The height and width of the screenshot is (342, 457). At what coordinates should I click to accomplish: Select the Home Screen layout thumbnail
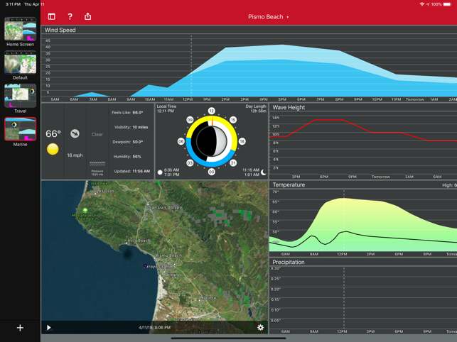coord(21,29)
